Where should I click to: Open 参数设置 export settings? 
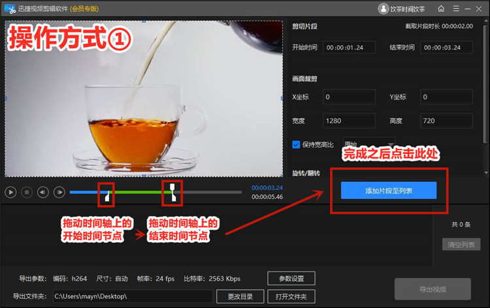(x=291, y=279)
